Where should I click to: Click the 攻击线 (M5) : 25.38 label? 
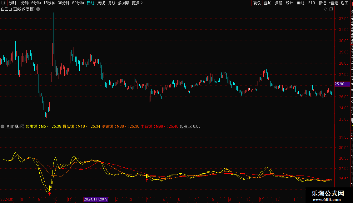click(x=43, y=126)
